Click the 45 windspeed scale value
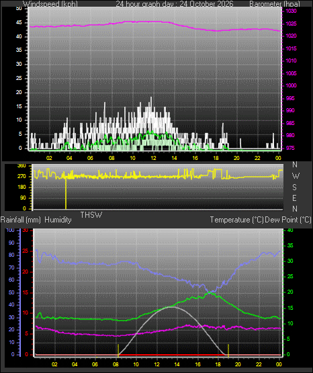The height and width of the screenshot is (373, 313). click(19, 23)
